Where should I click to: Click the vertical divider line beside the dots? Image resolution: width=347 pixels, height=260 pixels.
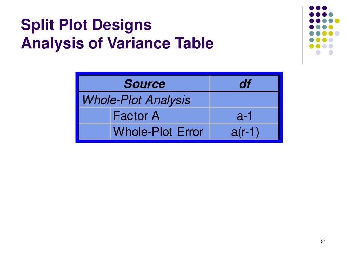tap(302, 35)
